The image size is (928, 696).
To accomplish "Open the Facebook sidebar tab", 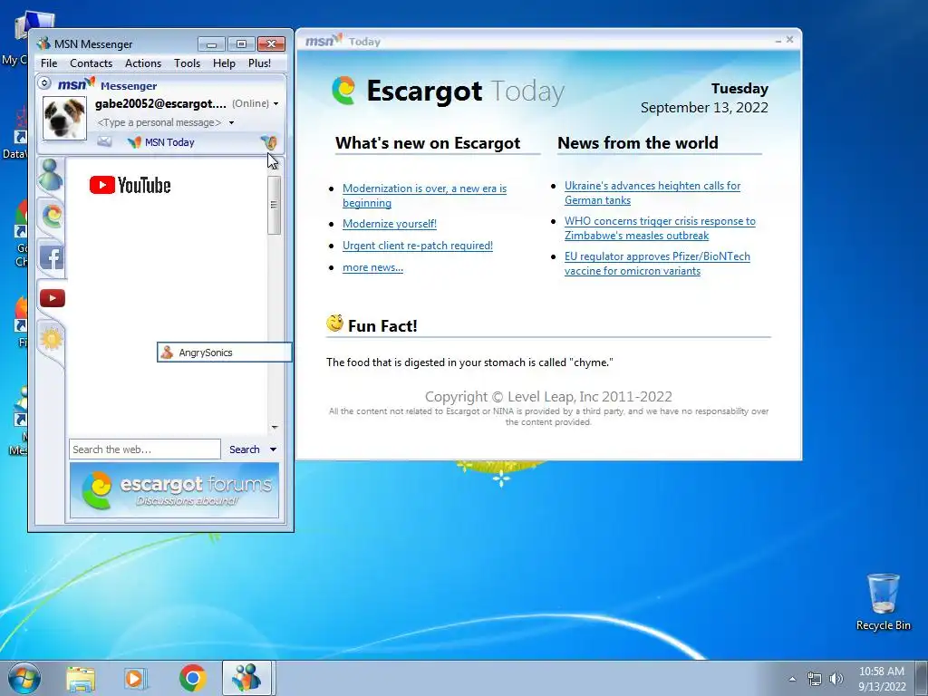I will 52,257.
